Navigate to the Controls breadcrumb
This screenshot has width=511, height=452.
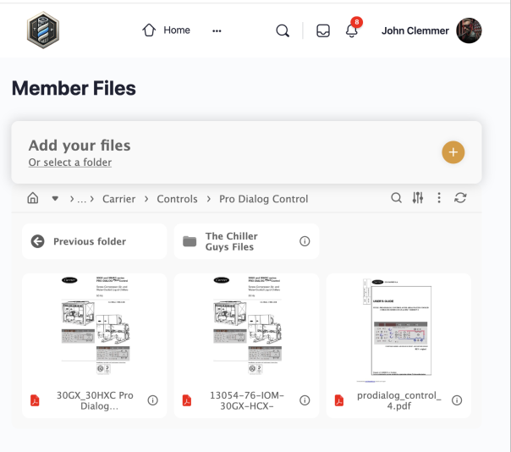(x=177, y=199)
